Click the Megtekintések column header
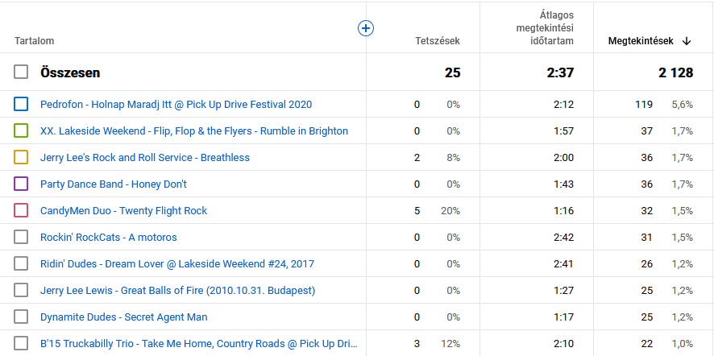Image resolution: width=714 pixels, height=356 pixels. click(x=642, y=41)
